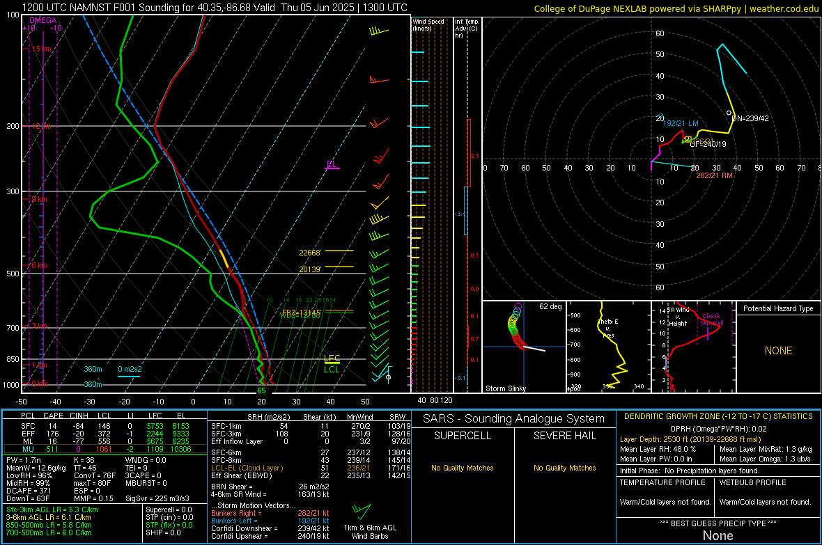Click the College of DuPage NEXLAB credit text

pyautogui.click(x=676, y=8)
